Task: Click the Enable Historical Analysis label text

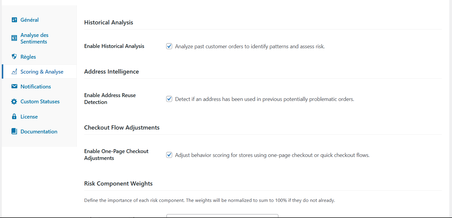Action: [114, 46]
